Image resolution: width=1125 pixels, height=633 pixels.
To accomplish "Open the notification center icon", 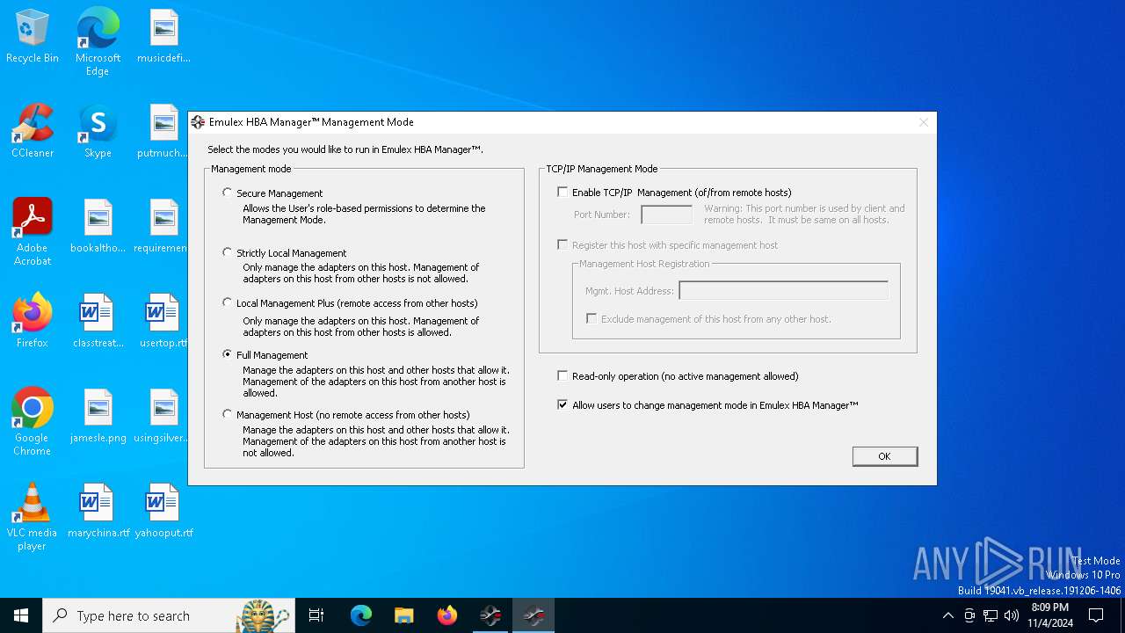I will pos(1096,615).
